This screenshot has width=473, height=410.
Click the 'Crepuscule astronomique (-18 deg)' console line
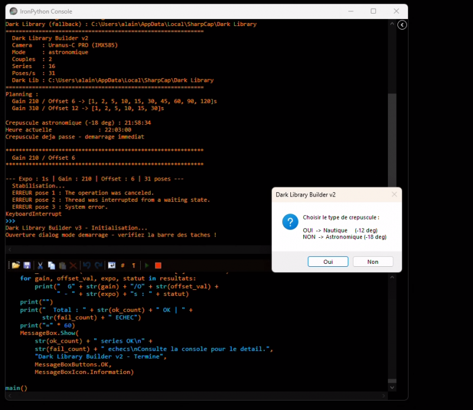click(78, 122)
